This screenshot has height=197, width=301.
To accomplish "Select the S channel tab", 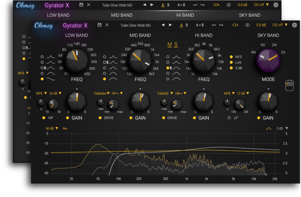I will tap(176, 44).
